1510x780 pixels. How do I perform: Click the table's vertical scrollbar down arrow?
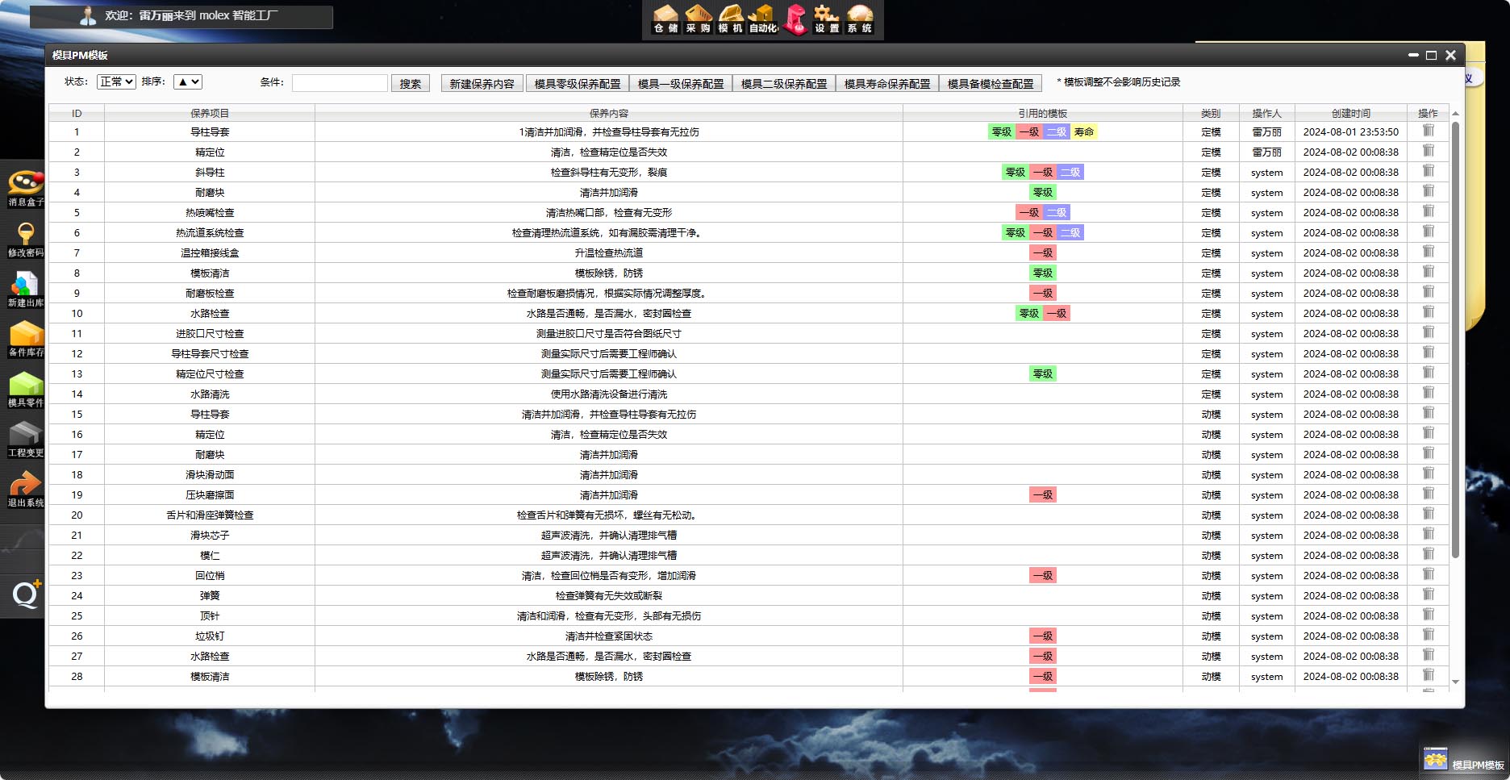(x=1455, y=682)
